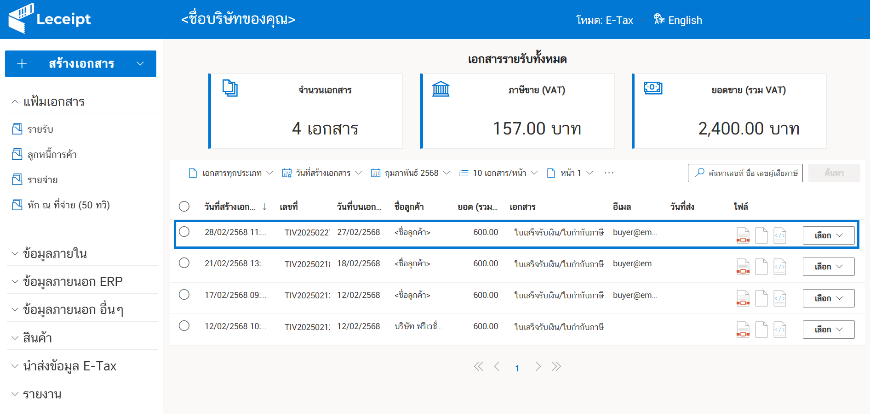Click the ค้นหา search button
The width and height of the screenshot is (870, 414).
coord(834,173)
